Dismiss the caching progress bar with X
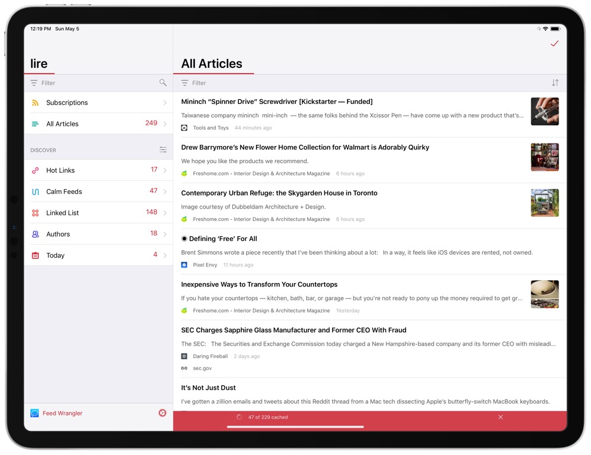The height and width of the screenshot is (455, 591). coord(501,417)
